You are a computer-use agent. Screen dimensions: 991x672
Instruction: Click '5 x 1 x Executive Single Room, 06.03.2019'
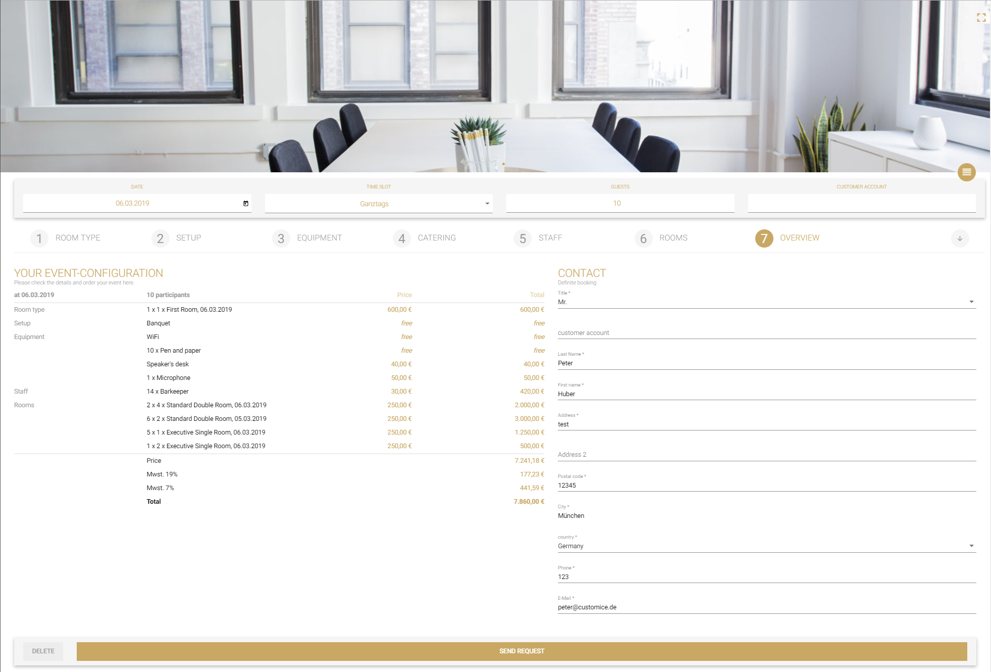(206, 433)
